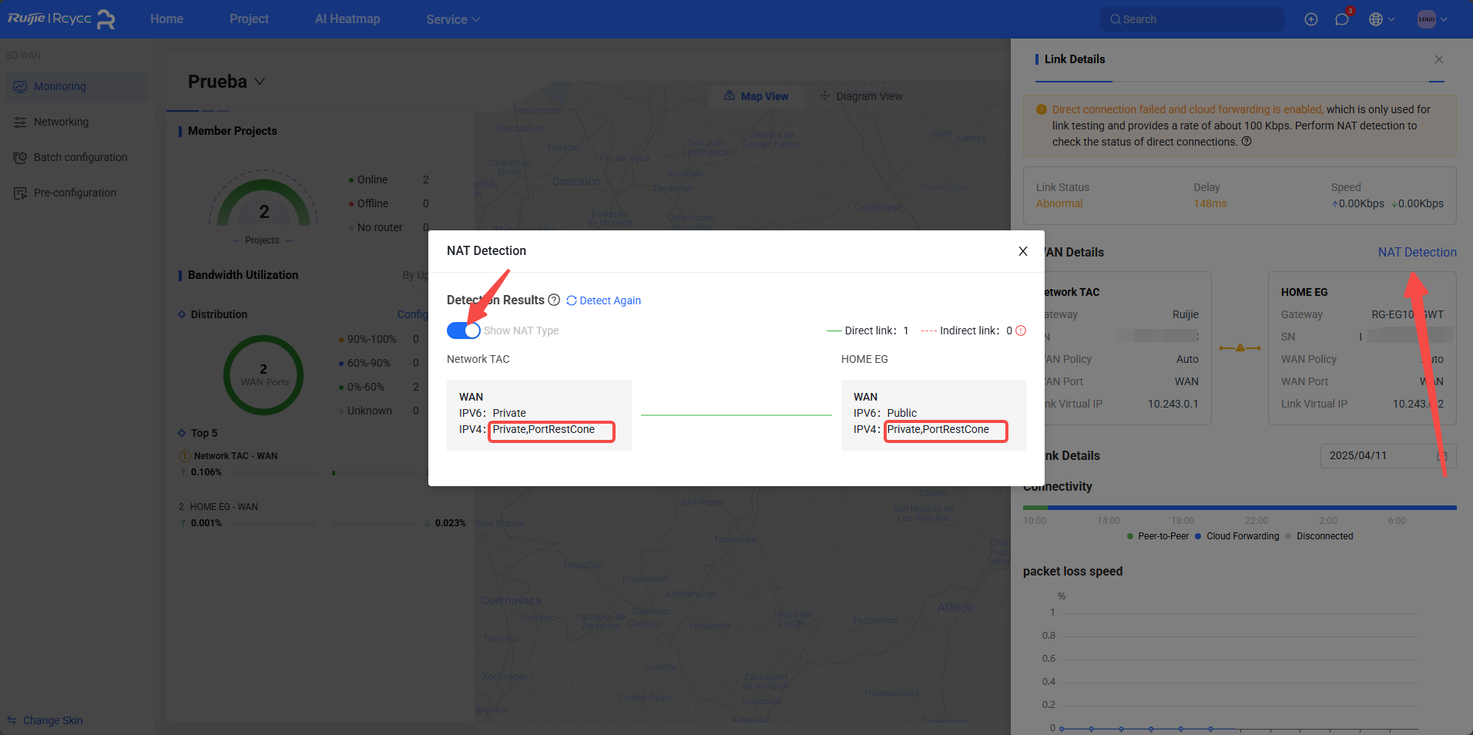
Task: Open the user account avatar menu
Action: point(1432,19)
